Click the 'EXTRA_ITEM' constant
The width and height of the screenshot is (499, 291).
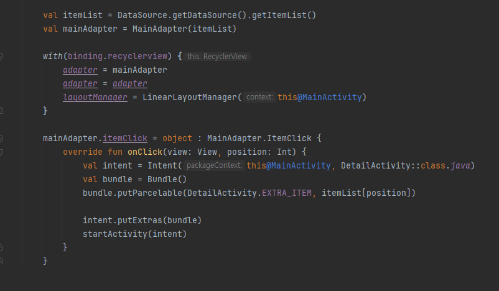(287, 193)
